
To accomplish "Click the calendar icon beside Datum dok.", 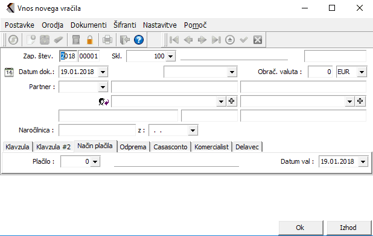I will coord(9,72).
